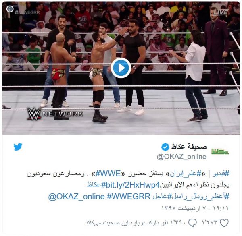This screenshot has width=242, height=236.
Task: Open the @OKAZ_online handle under the name
Action: (181, 157)
